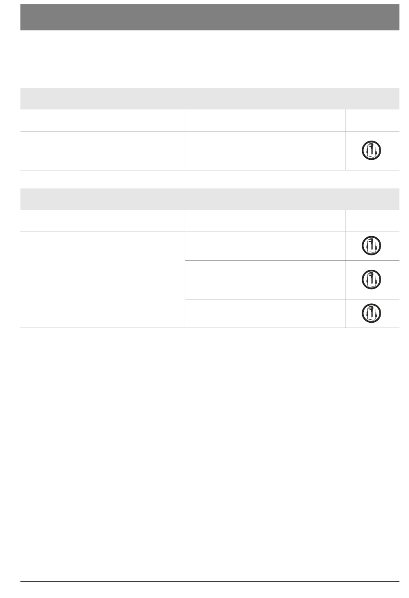Click the dark gray page header banner

click(x=210, y=18)
